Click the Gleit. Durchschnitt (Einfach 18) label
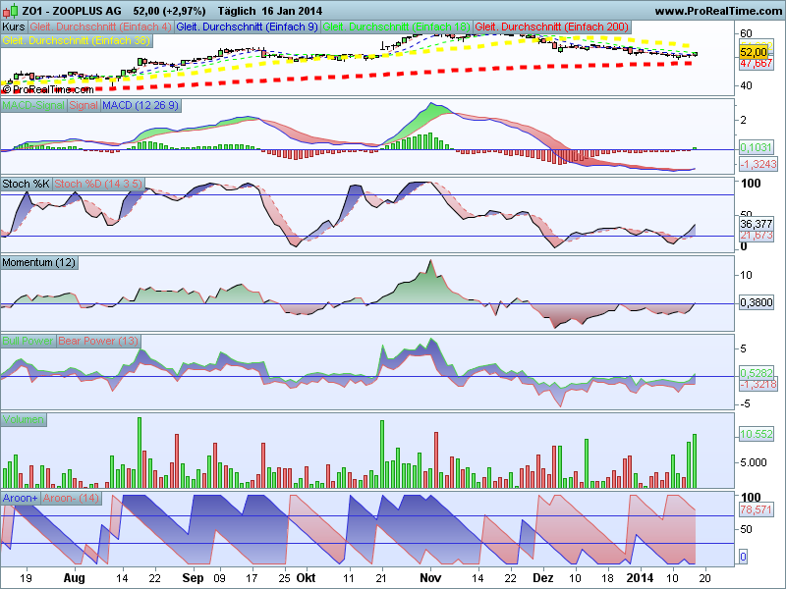786x589 pixels. point(397,27)
